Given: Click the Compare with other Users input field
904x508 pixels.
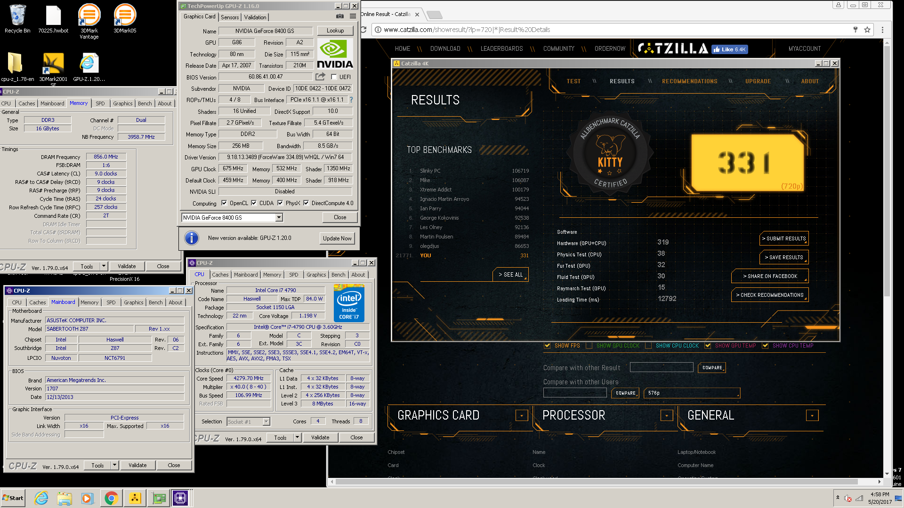Looking at the screenshot, I should click(x=575, y=393).
